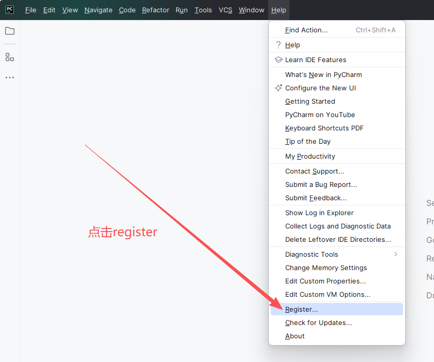Open the Structure tool window icon

(x=10, y=57)
